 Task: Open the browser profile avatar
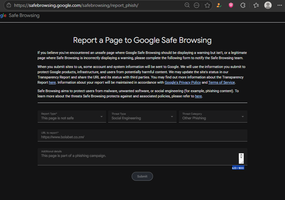point(268,5)
